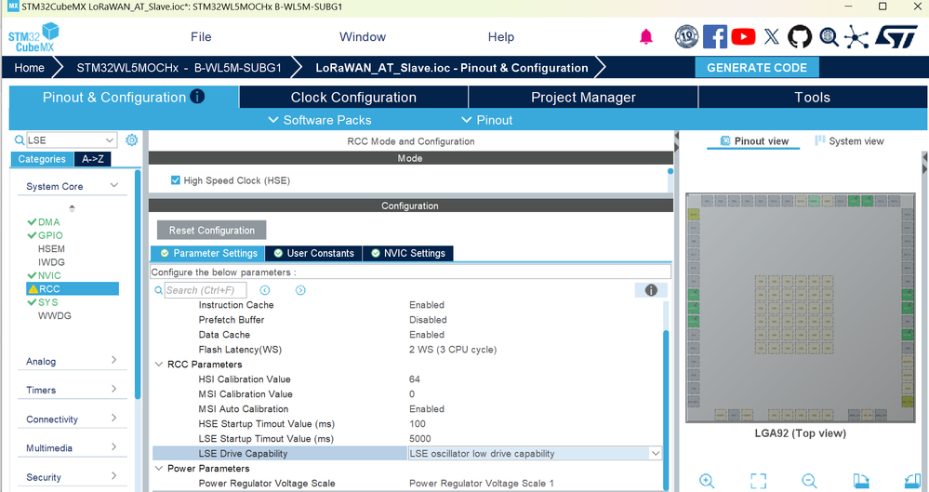This screenshot has width=929, height=492.
Task: Zoom out on the pinout view
Action: [809, 480]
